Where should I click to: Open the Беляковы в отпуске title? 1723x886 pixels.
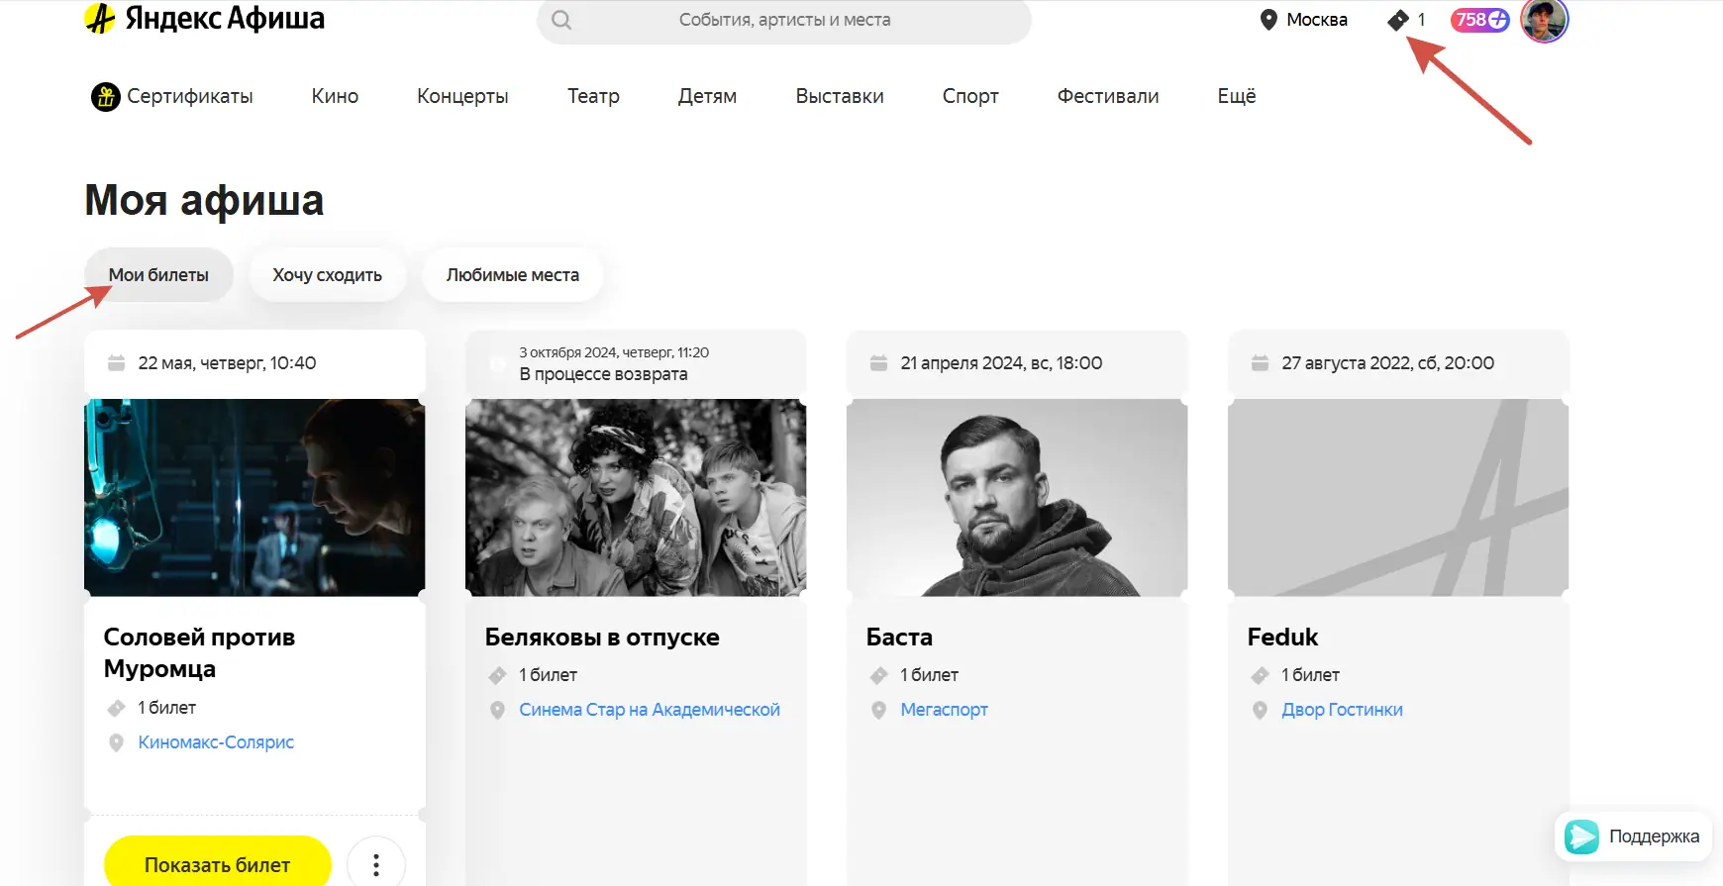(602, 638)
